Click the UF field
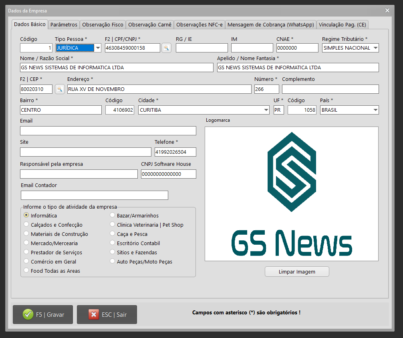 [x=278, y=110]
